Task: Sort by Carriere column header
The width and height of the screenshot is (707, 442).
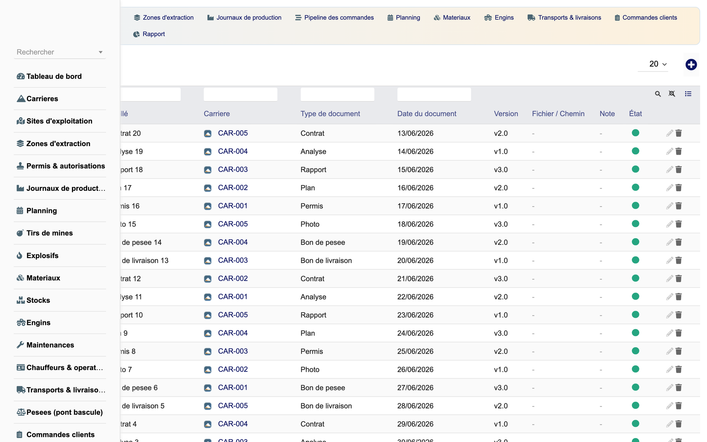Action: click(x=217, y=114)
